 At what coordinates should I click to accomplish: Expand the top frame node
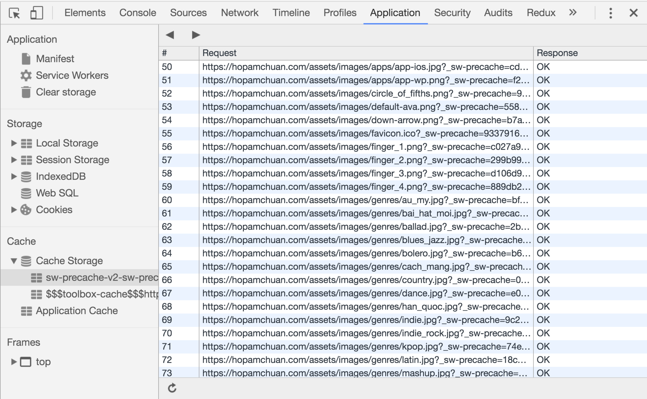(14, 361)
